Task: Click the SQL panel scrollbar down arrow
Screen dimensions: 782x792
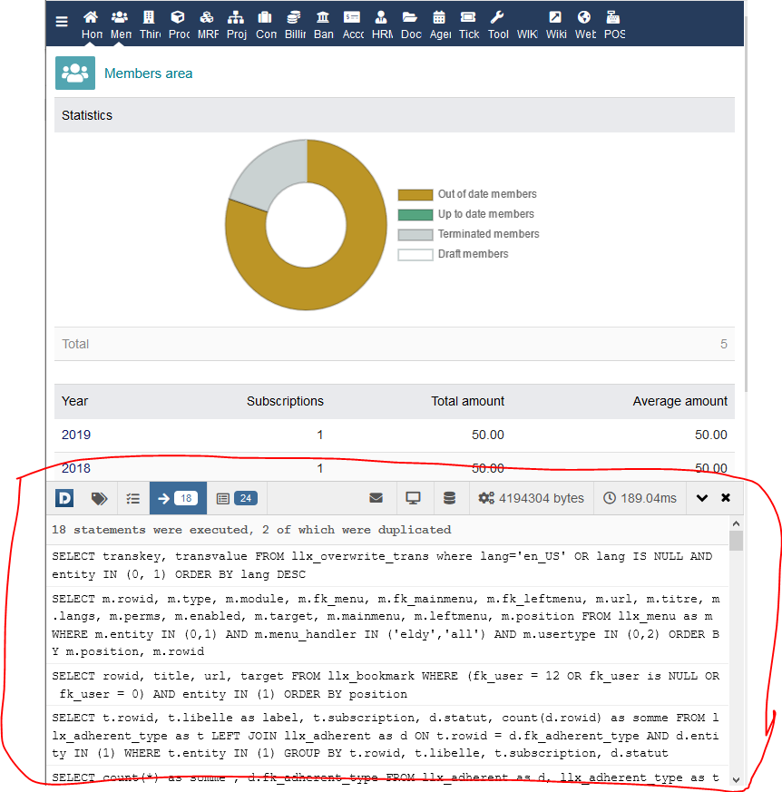Action: tap(736, 779)
